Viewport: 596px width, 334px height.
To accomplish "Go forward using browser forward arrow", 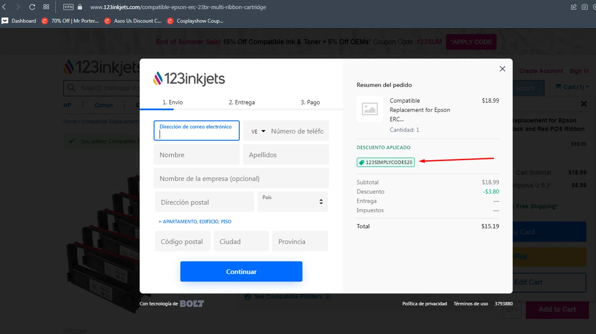I will coord(18,7).
